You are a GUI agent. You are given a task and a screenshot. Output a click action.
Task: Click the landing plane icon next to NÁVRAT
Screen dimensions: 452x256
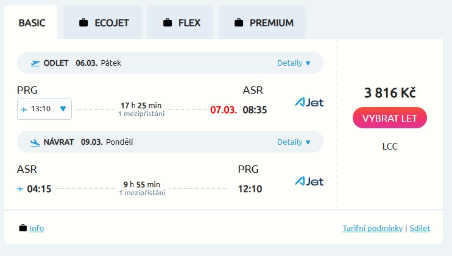point(35,142)
